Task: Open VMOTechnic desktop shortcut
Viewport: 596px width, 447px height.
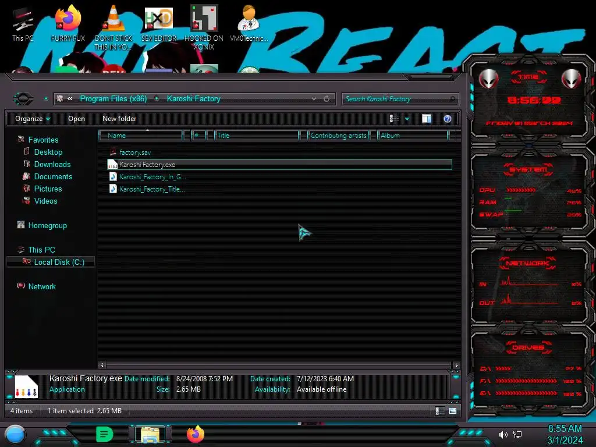Action: point(249,23)
